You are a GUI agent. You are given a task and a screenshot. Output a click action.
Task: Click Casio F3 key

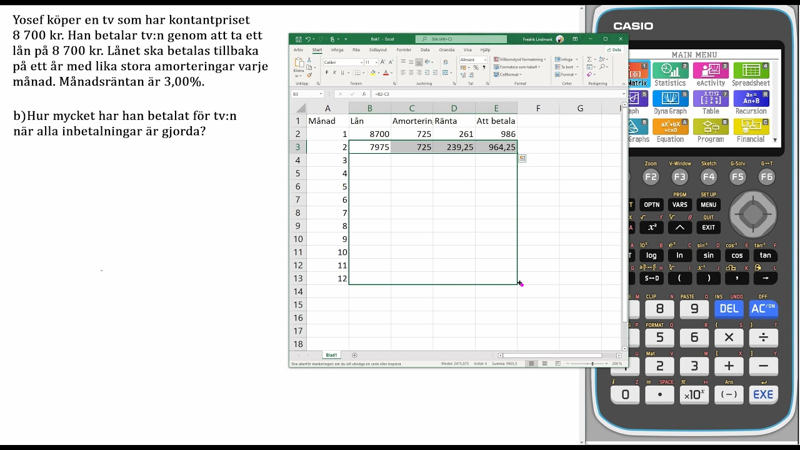coord(679,176)
